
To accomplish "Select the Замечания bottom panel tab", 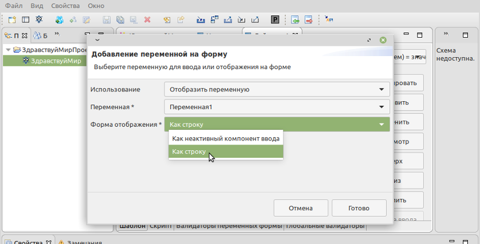I will point(80,242).
